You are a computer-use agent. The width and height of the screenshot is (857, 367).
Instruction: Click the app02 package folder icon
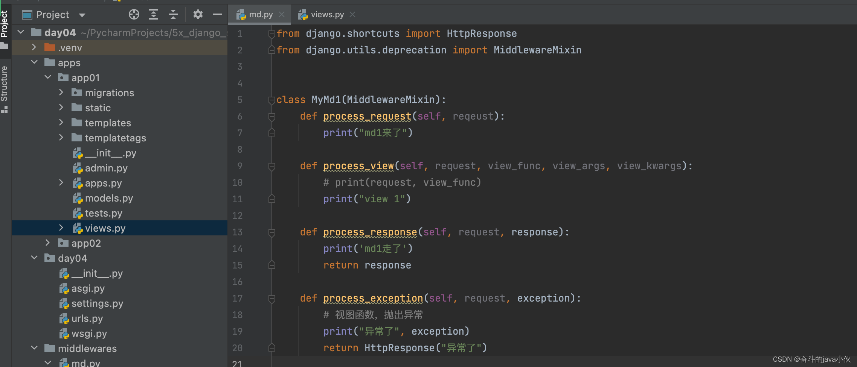pyautogui.click(x=63, y=243)
